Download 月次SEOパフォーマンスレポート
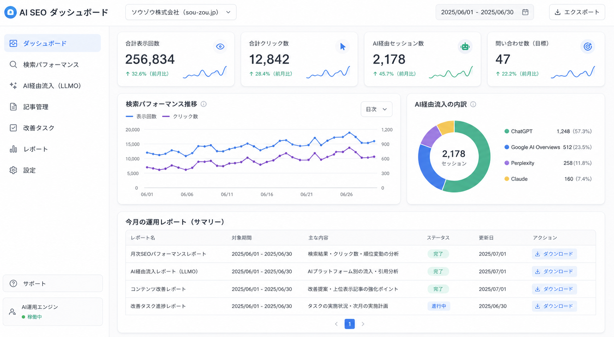This screenshot has width=614, height=337. coord(554,254)
